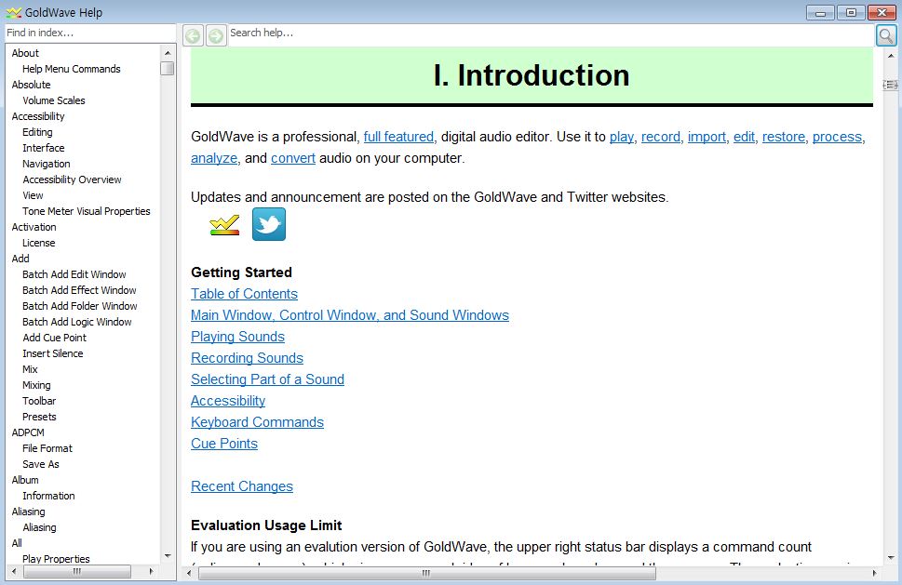Viewport: 902px width, 585px height.
Task: Click content horizontal scroll right arrow
Action: pyautogui.click(x=874, y=573)
